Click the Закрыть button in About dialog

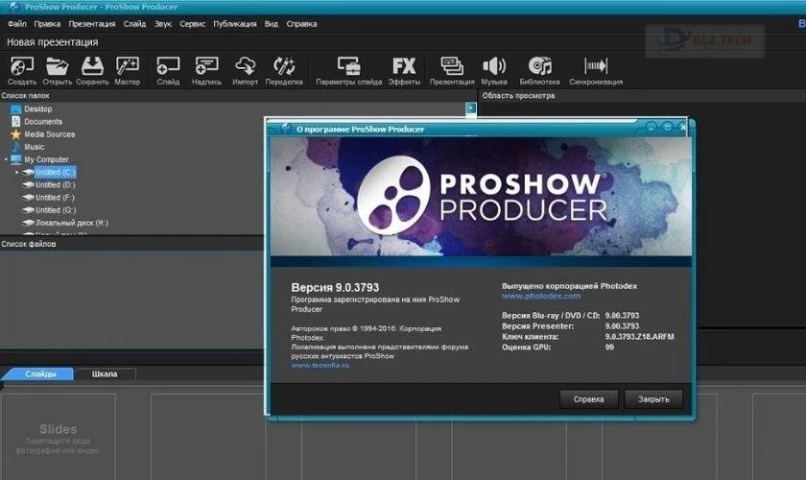(653, 399)
